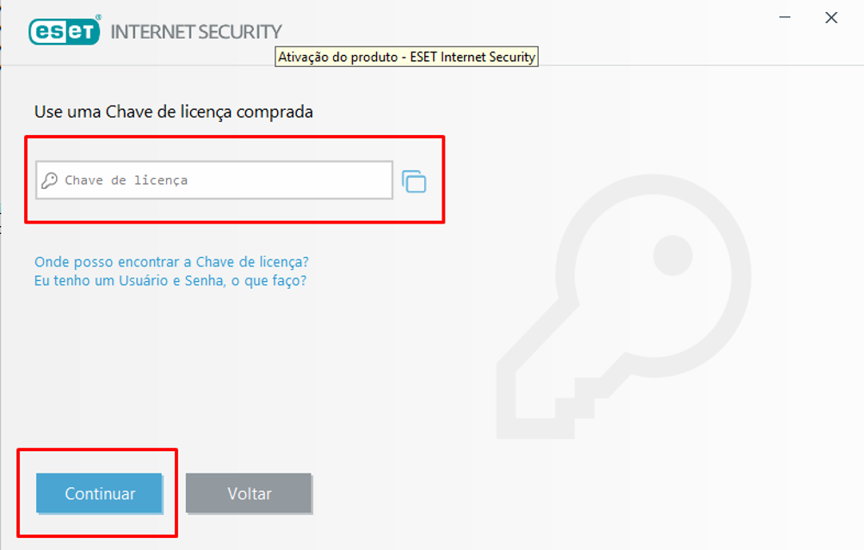Click the green ESET logo

point(65,32)
